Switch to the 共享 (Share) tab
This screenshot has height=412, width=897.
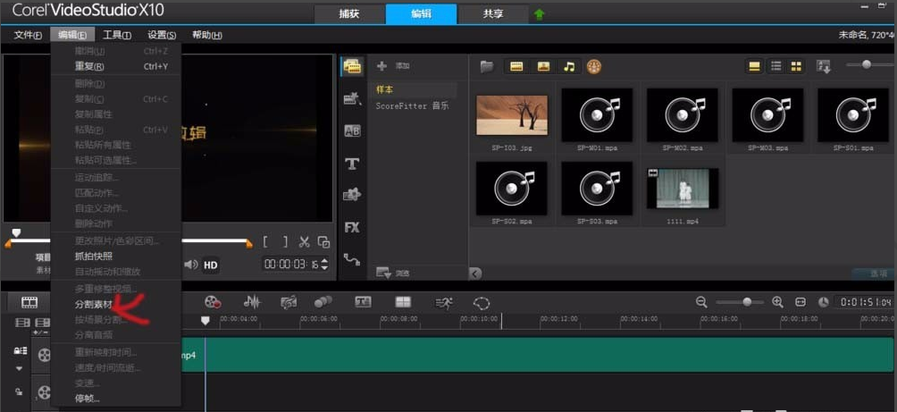pyautogui.click(x=493, y=13)
